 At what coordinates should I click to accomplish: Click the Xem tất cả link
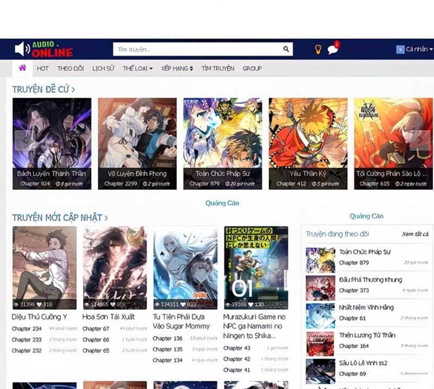tap(415, 234)
